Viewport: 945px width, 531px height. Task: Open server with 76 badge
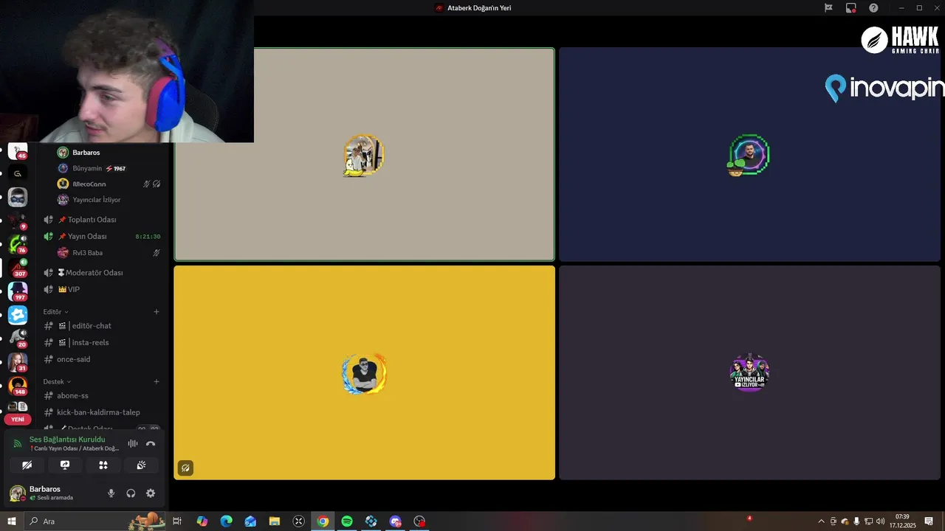coord(18,244)
